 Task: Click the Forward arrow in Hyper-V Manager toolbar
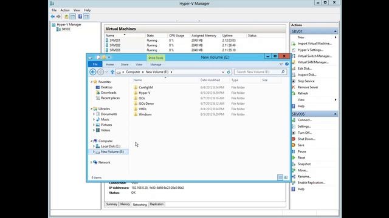click(x=58, y=16)
